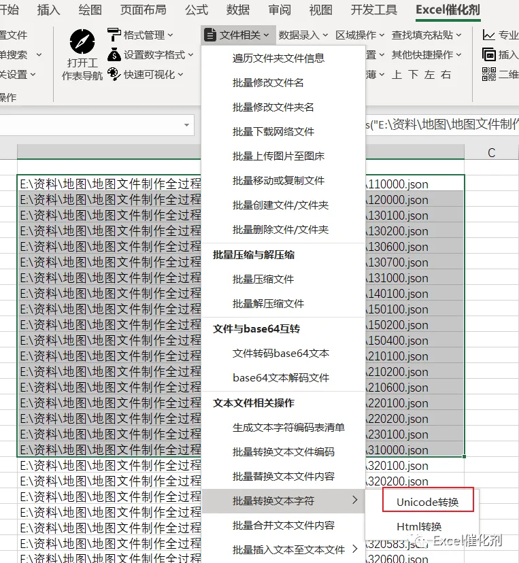Select column C header

(491, 152)
